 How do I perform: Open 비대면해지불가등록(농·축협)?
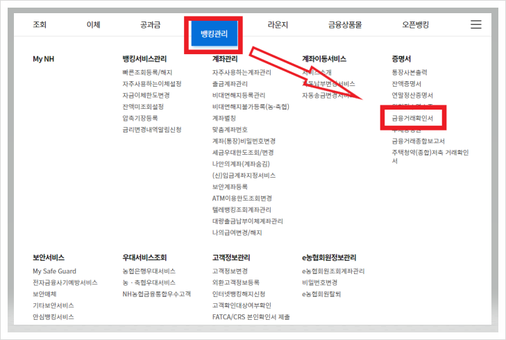click(251, 107)
